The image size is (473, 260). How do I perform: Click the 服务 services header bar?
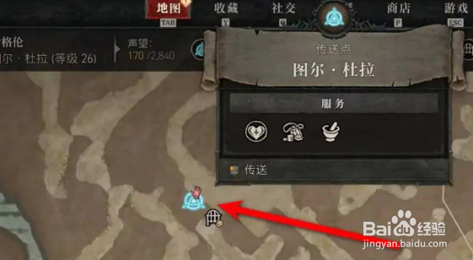click(334, 104)
